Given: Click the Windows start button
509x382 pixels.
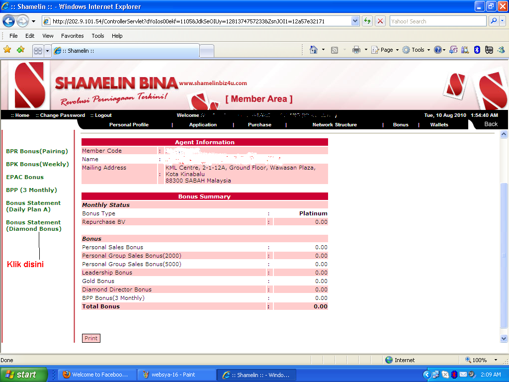Looking at the screenshot, I should coord(24,375).
